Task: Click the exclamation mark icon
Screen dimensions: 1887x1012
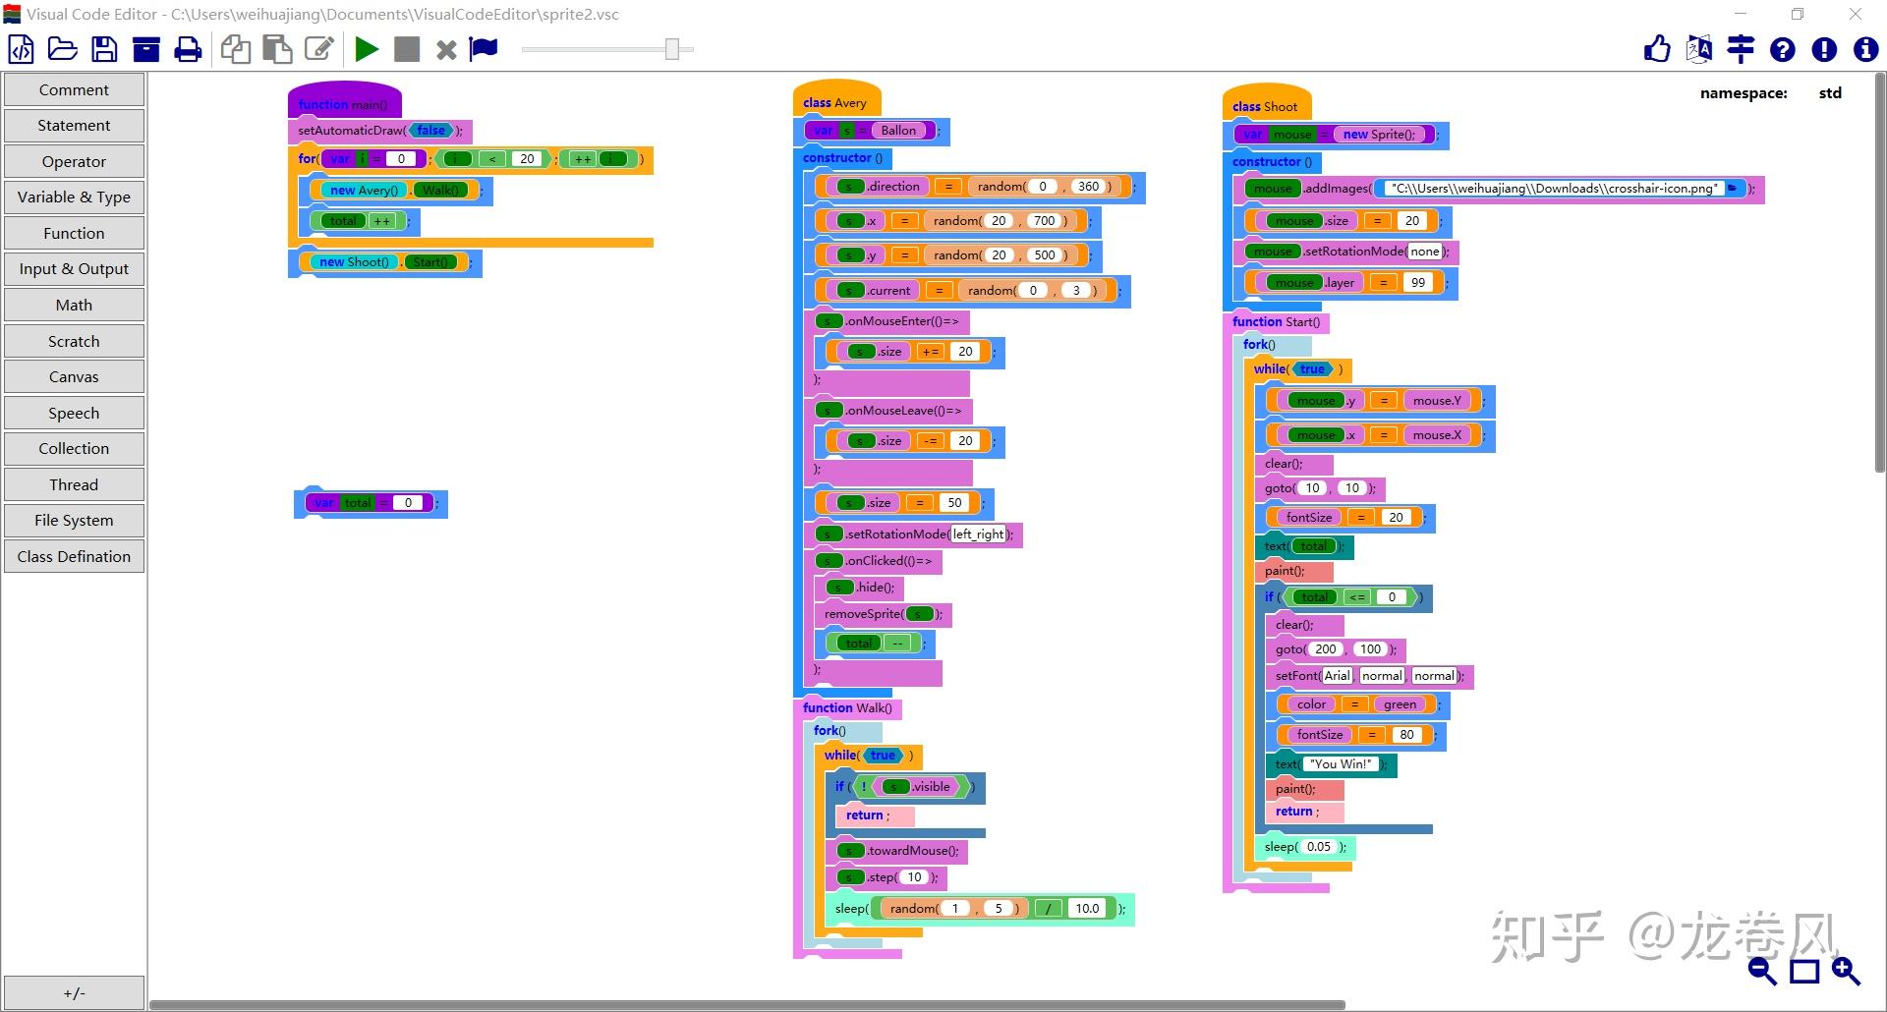Action: click(x=1824, y=49)
